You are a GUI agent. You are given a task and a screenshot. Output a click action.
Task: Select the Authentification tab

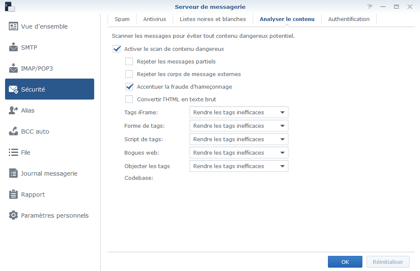[349, 19]
